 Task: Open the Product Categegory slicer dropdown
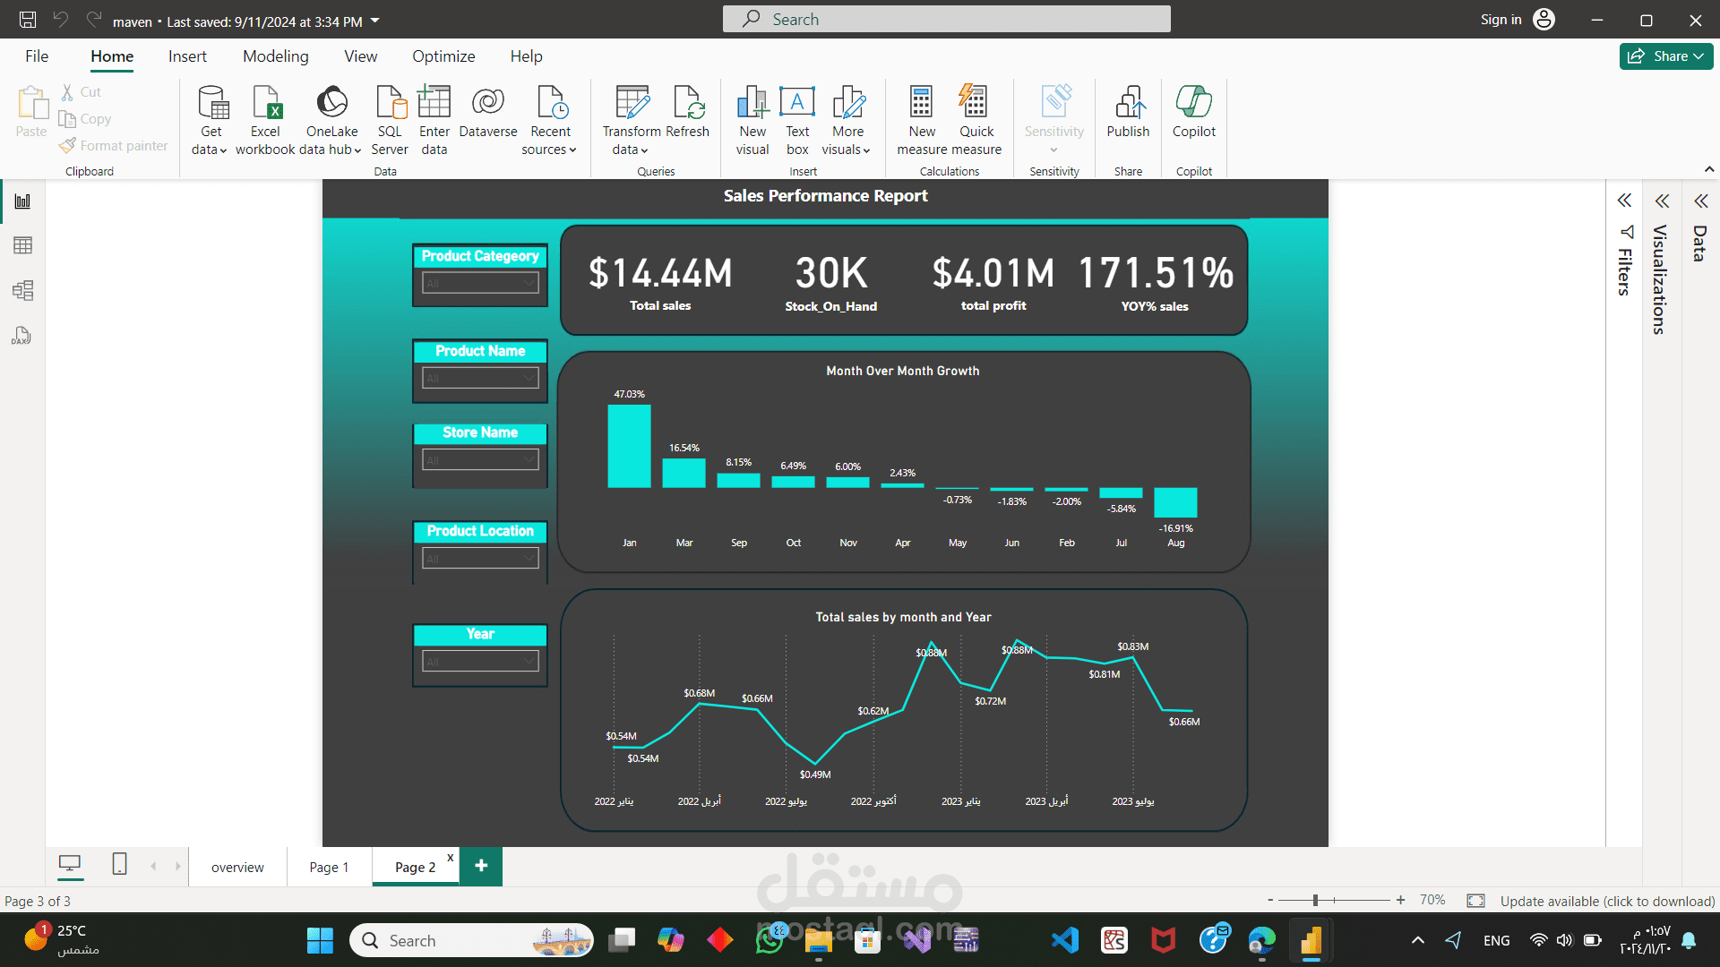tap(529, 283)
